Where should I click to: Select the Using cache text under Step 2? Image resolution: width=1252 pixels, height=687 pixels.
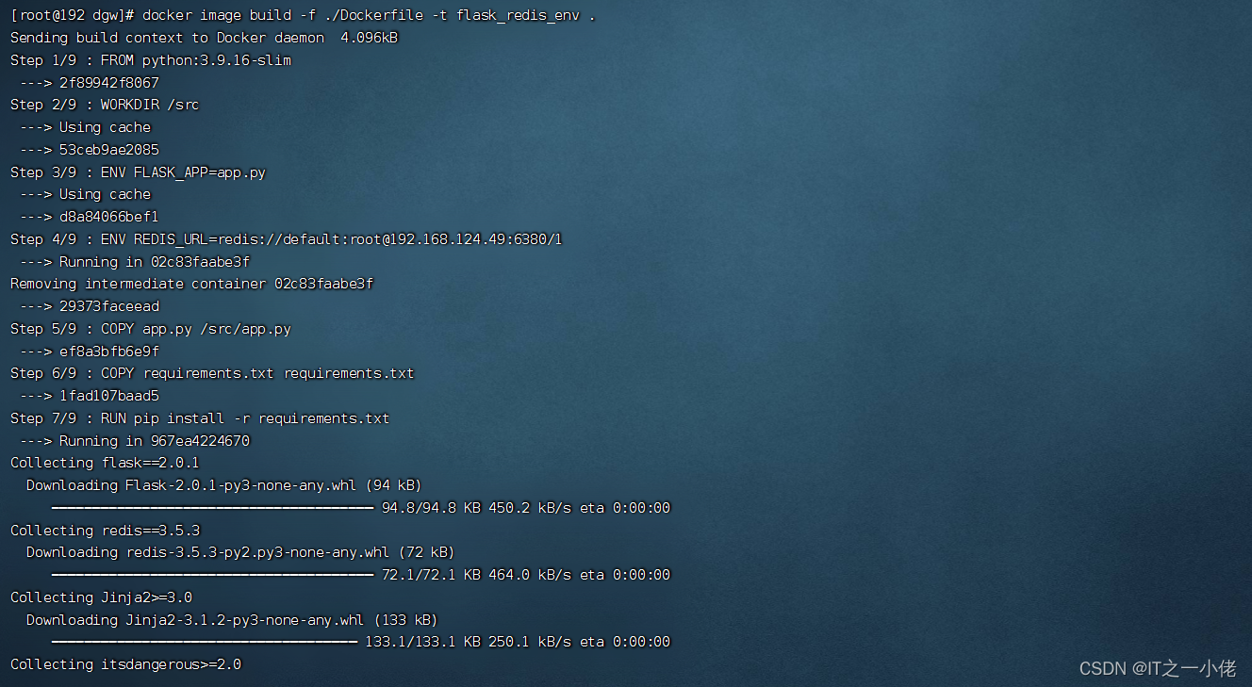pos(104,126)
